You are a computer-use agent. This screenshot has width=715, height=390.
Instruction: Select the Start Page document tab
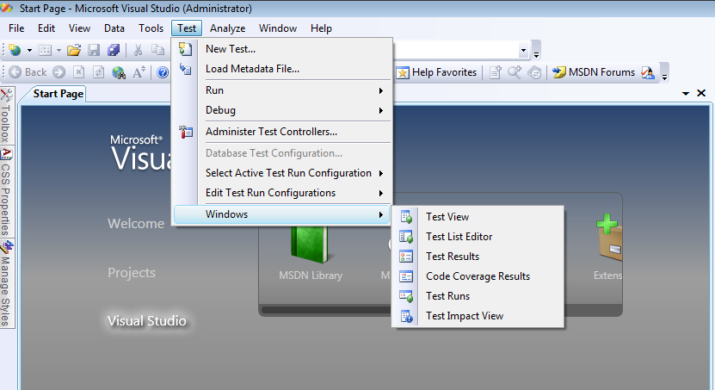click(58, 94)
